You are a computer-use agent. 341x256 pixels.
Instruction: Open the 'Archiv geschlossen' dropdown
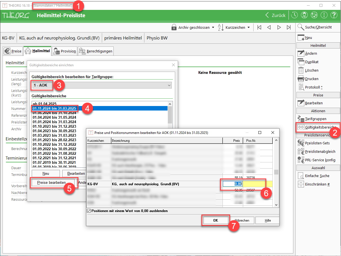point(193,27)
